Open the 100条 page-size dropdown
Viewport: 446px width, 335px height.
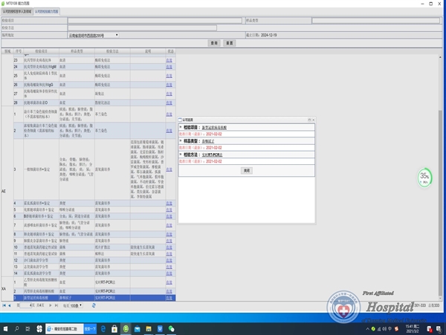coord(77,305)
